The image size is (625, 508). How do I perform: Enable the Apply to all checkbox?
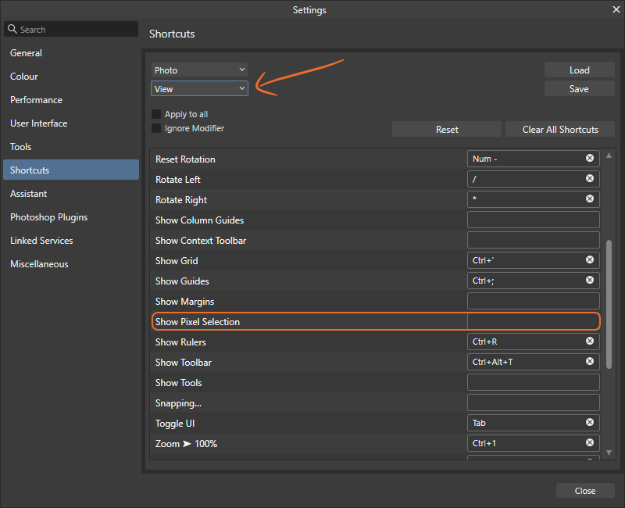point(155,113)
